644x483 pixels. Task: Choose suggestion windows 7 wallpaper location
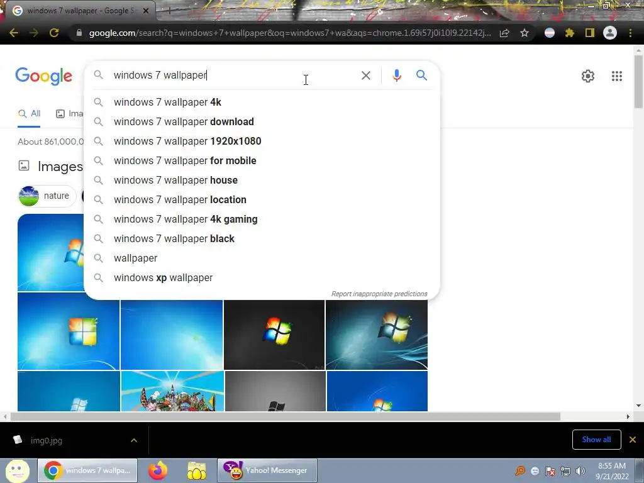[262, 199]
